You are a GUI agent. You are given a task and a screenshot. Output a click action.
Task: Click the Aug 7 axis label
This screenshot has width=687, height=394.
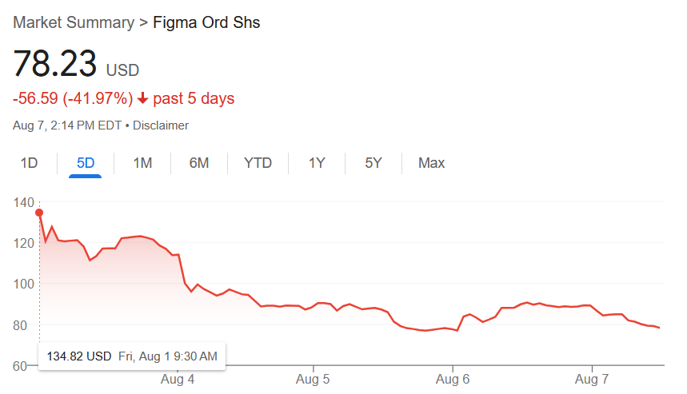[592, 379]
